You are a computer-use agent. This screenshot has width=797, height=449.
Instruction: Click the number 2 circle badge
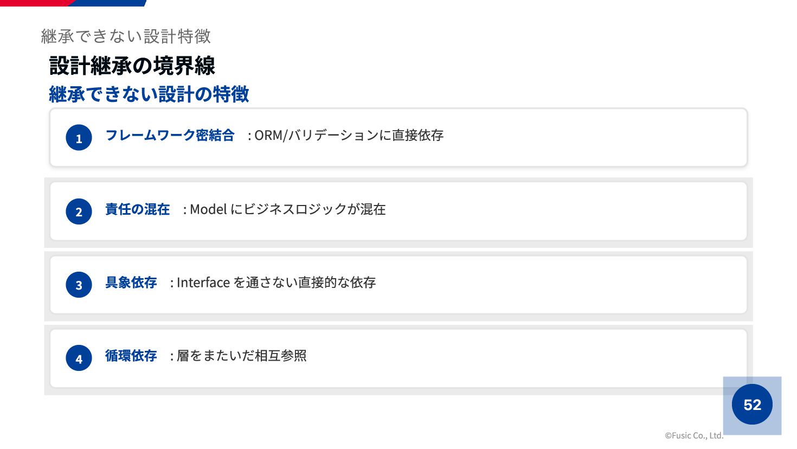click(x=79, y=211)
